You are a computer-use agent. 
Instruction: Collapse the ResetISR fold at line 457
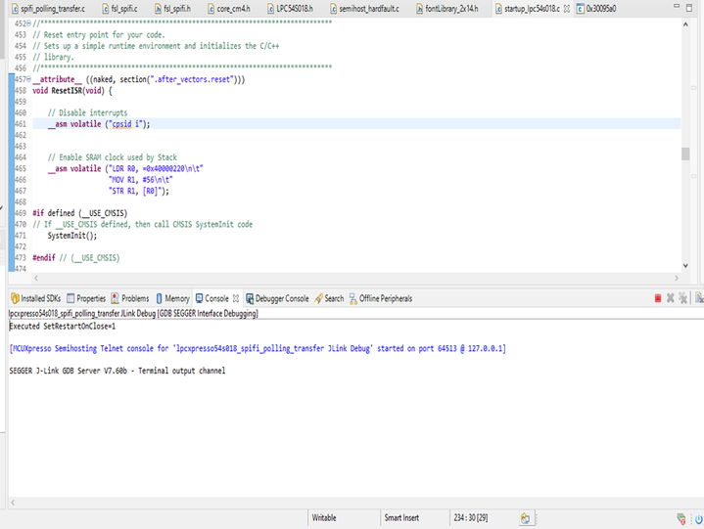pyautogui.click(x=28, y=79)
